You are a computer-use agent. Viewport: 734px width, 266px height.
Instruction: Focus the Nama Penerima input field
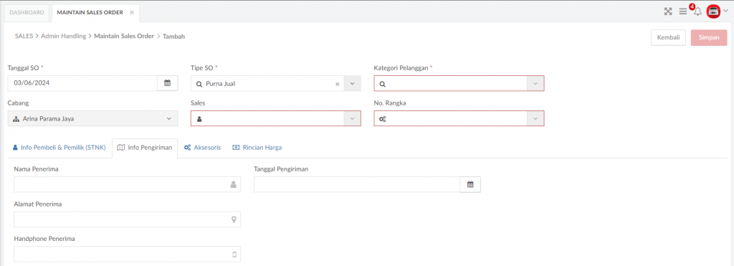pos(128,184)
